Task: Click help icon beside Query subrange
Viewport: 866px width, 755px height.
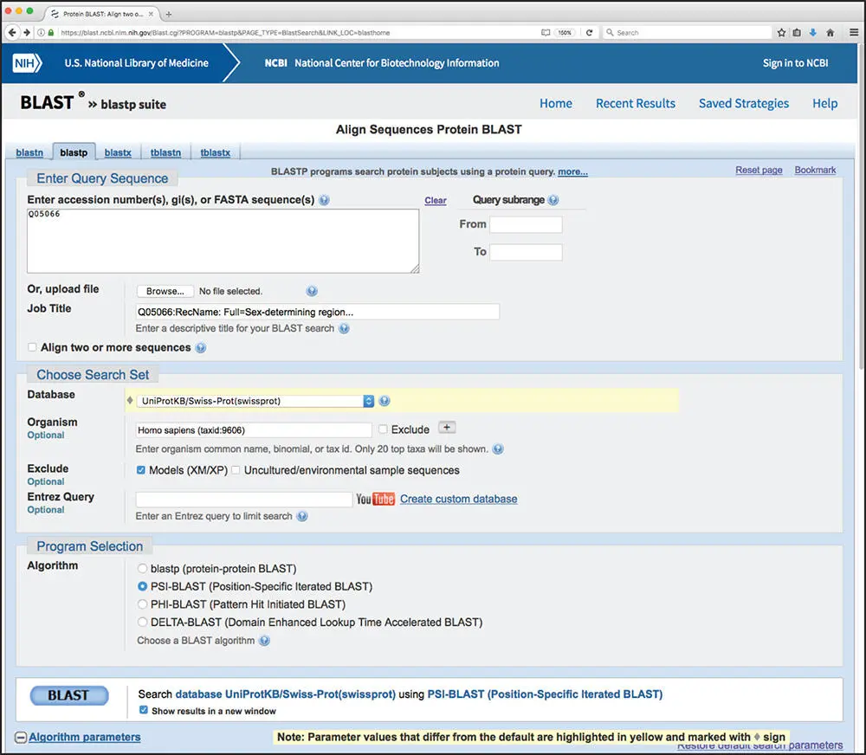Action: click(553, 200)
